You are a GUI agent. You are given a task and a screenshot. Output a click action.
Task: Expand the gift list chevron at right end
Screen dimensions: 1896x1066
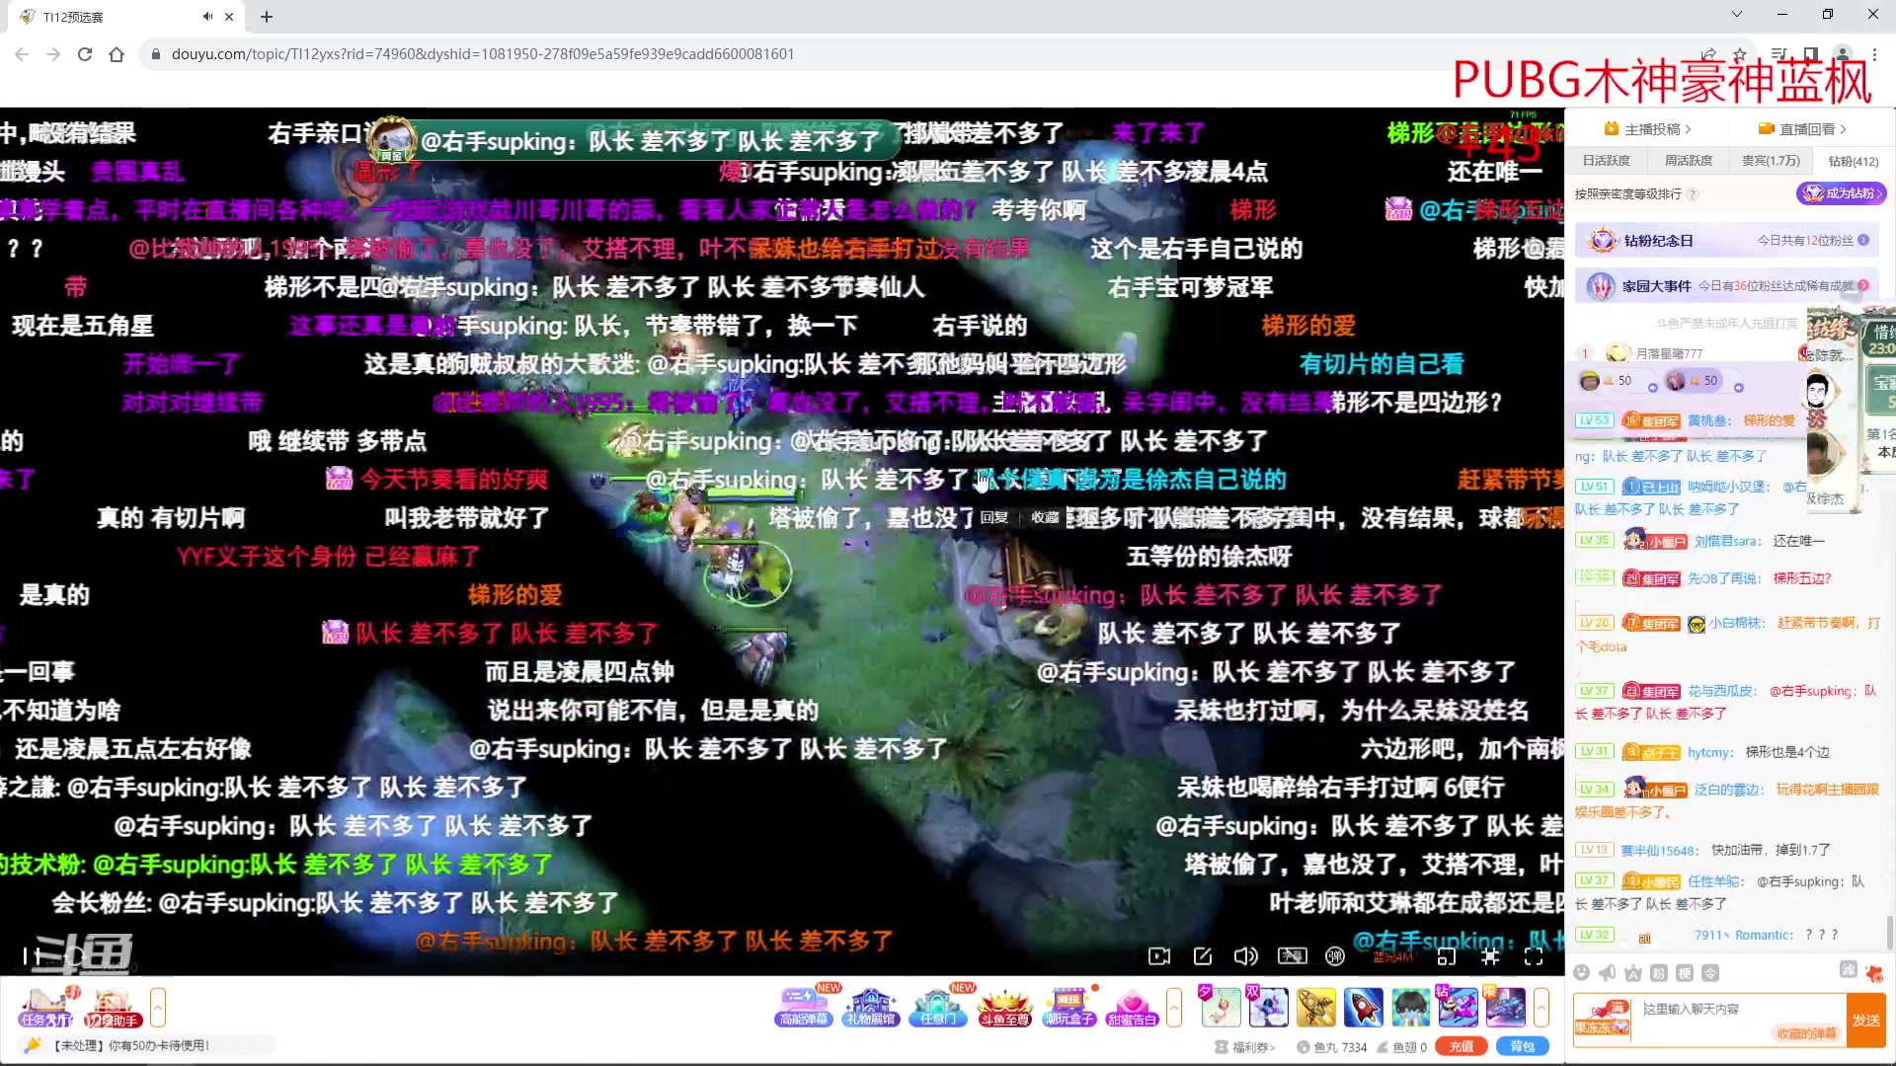[1541, 1008]
